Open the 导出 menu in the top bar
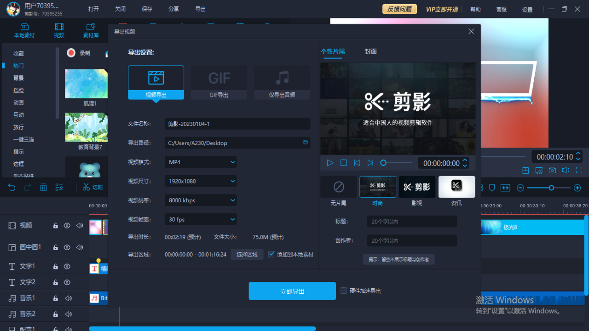589x331 pixels. click(200, 8)
